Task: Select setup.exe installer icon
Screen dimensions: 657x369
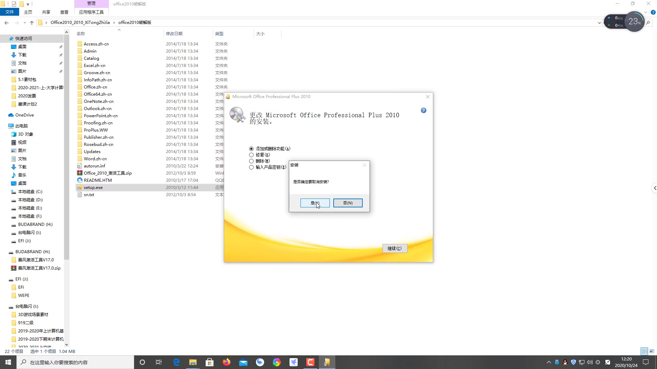Action: (80, 187)
